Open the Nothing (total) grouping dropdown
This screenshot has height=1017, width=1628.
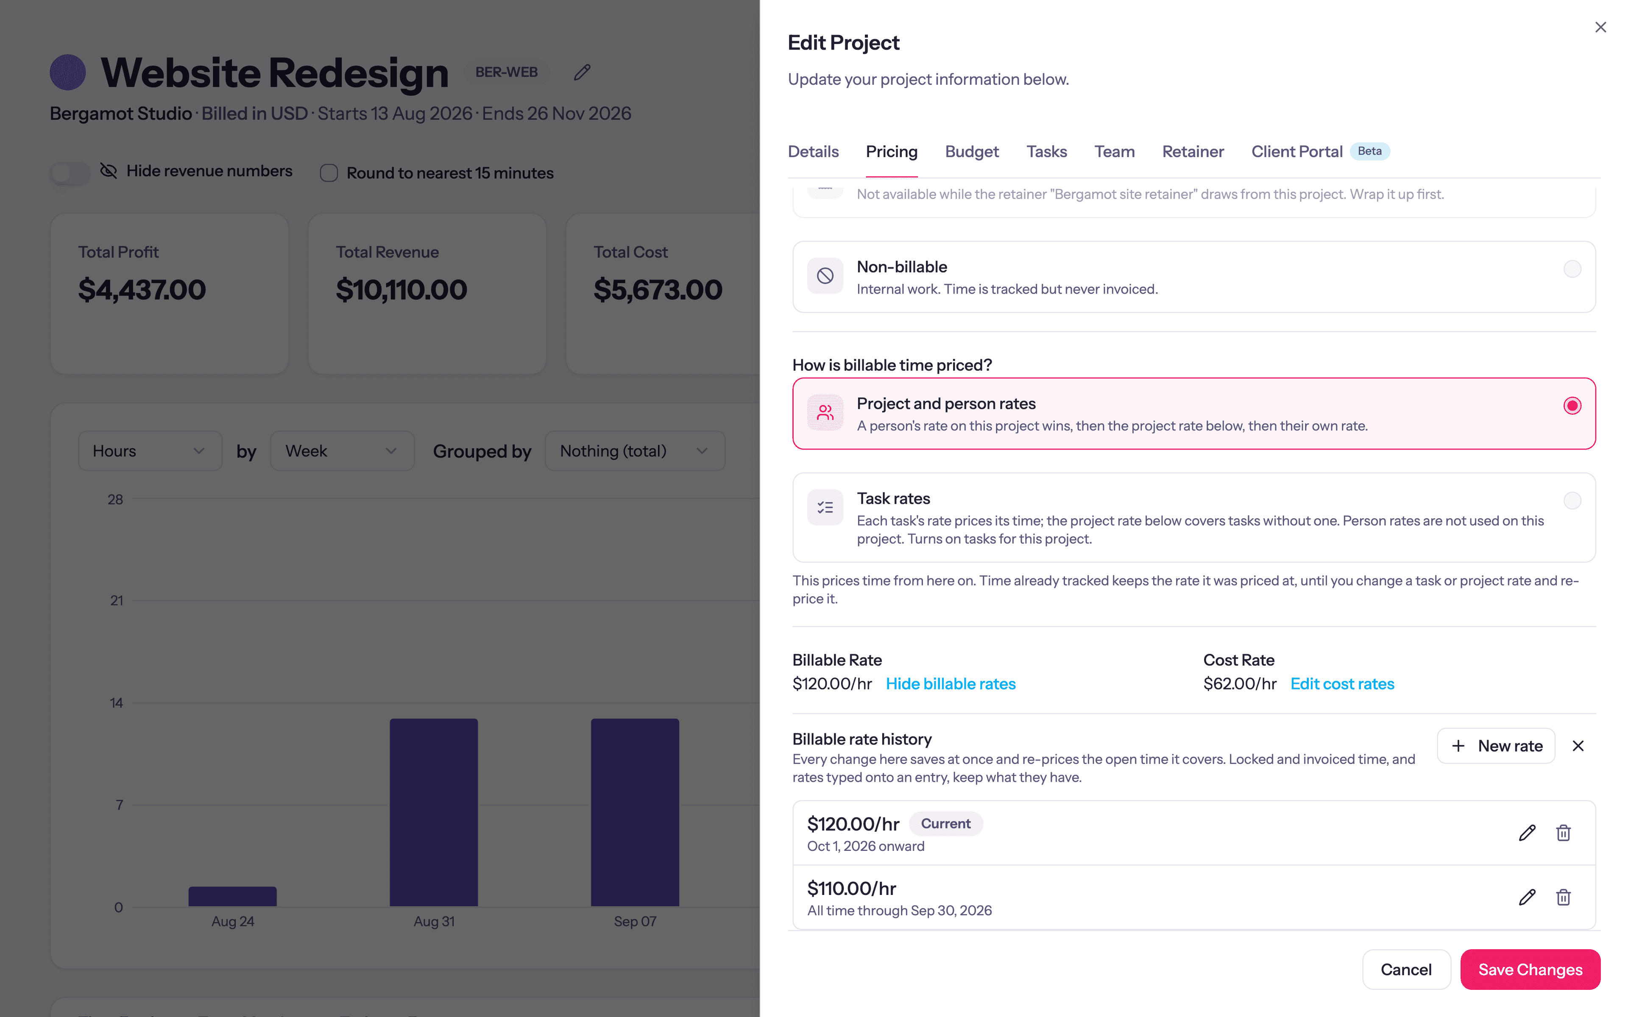(634, 450)
